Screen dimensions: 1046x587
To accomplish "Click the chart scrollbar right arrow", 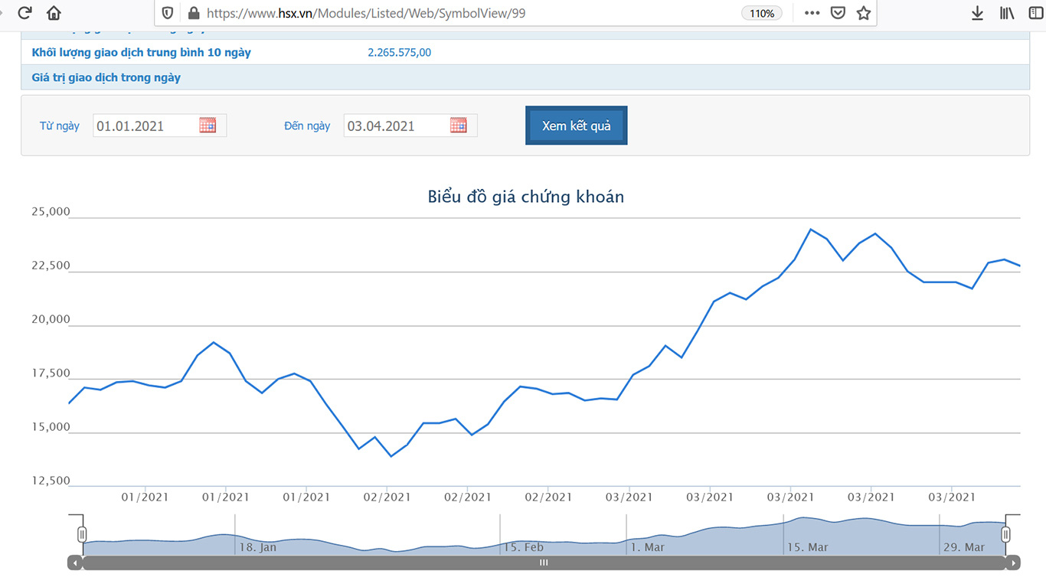I will [x=1012, y=563].
